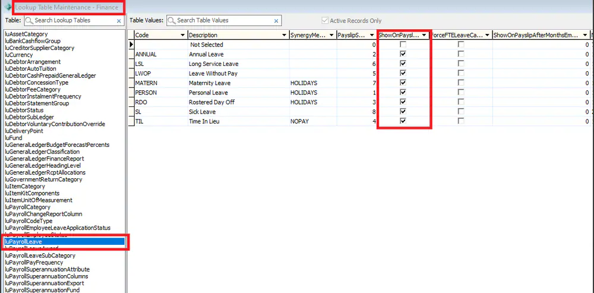Toggle ShowOnPayslip for Personal Leave

(403, 93)
